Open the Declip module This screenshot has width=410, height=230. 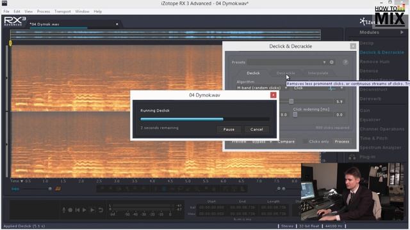click(x=366, y=43)
